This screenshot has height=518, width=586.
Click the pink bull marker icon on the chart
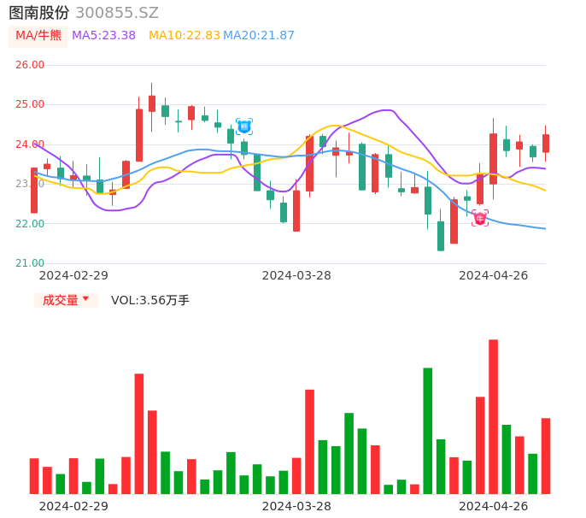pyautogui.click(x=480, y=218)
